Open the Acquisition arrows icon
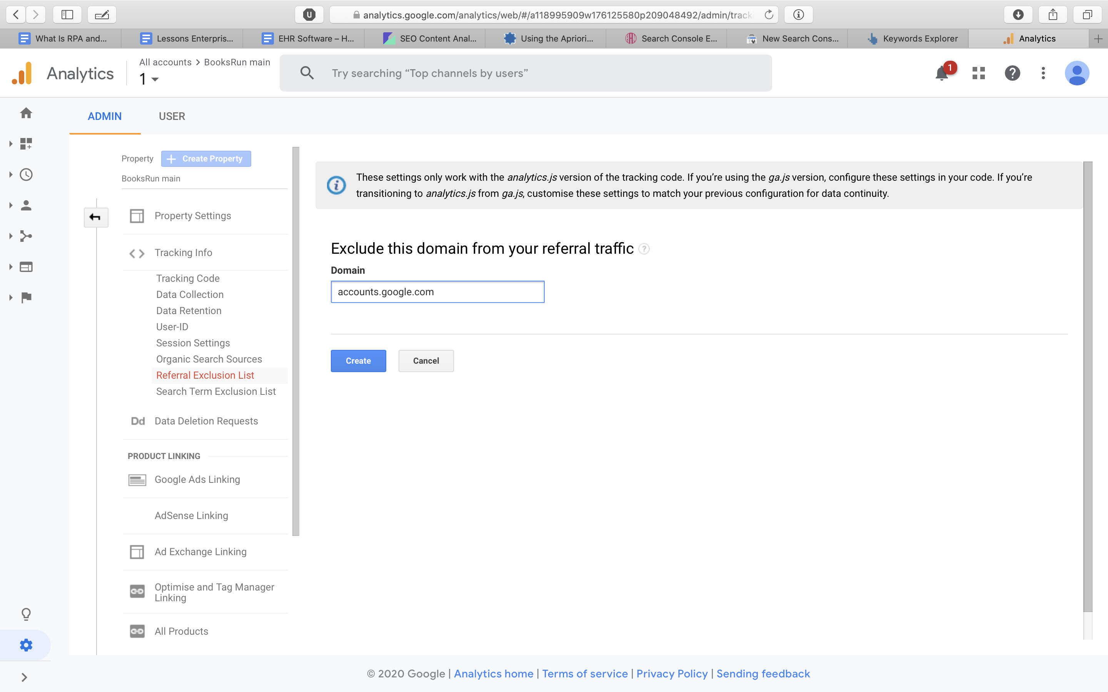Viewport: 1108px width, 692px height. (x=26, y=236)
